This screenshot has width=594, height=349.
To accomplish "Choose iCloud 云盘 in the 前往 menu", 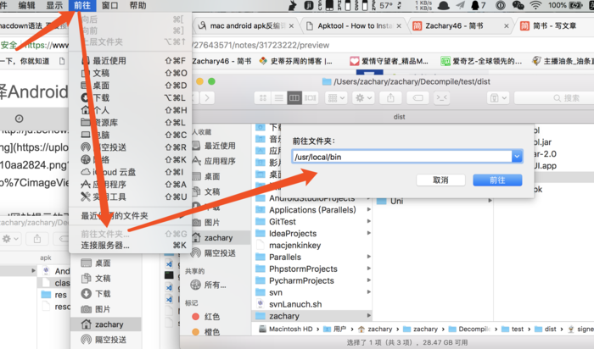I will (131, 172).
